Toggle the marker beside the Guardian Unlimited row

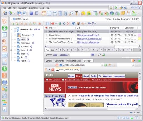[46, 39]
